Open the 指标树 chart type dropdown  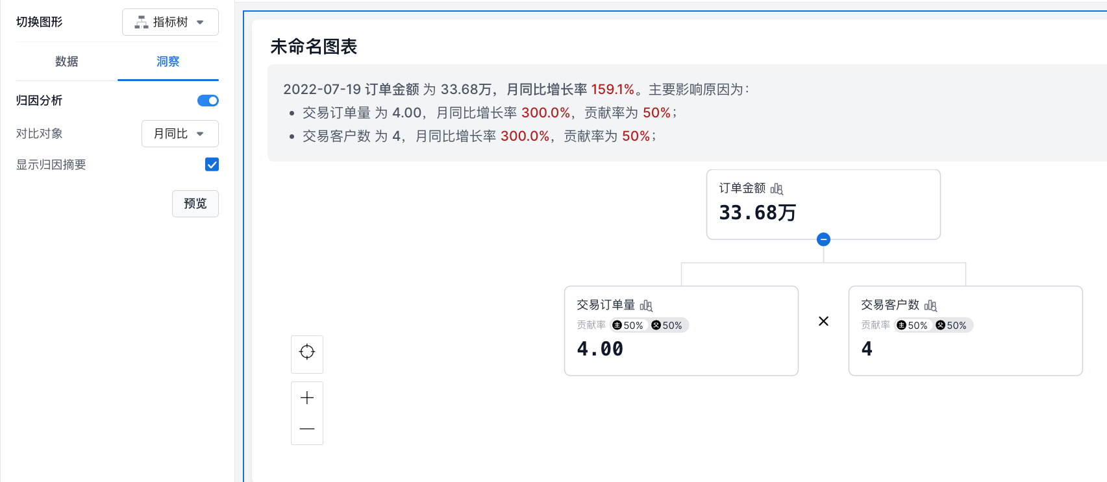tap(170, 22)
